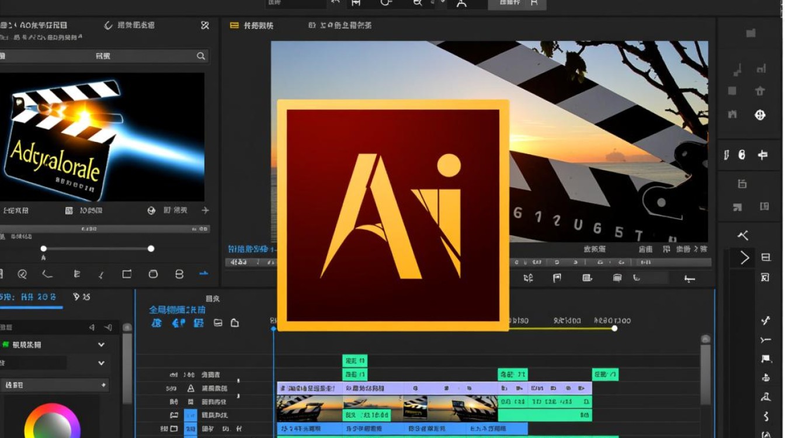The height and width of the screenshot is (438, 785).
Task: Select the preview tab with yellow list icon
Action: tap(251, 26)
